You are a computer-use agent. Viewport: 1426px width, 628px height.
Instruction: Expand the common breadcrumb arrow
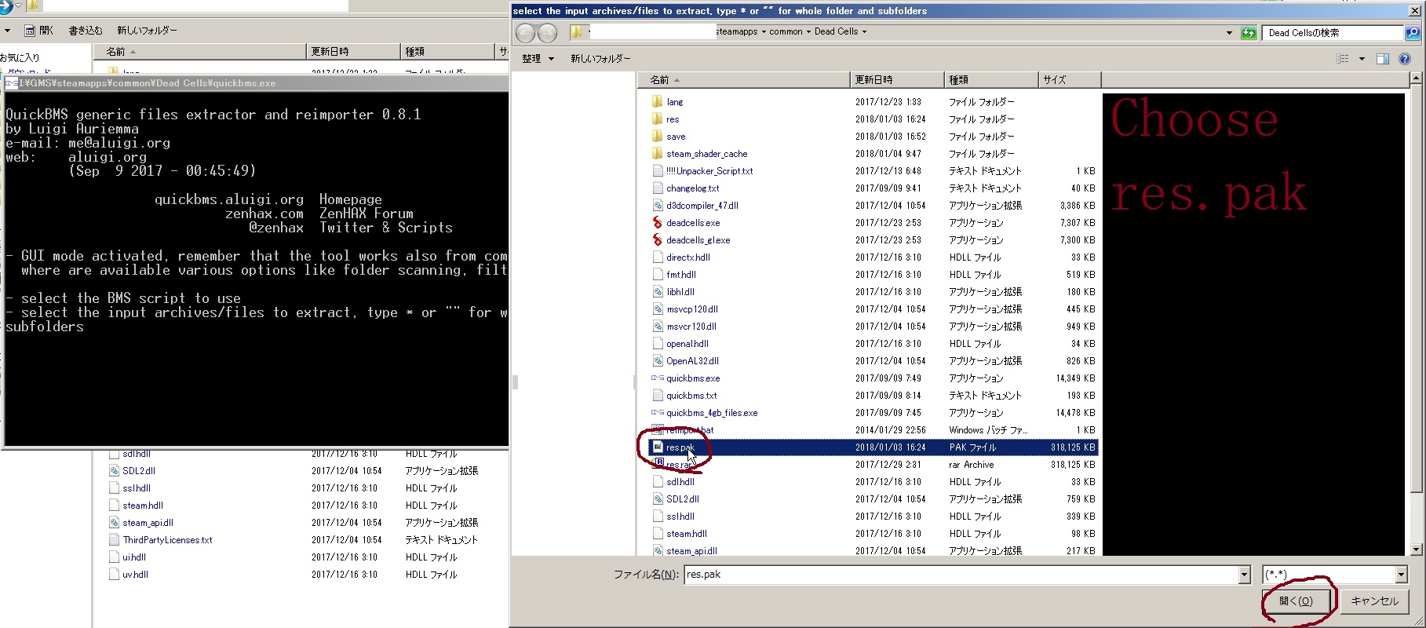pos(808,32)
